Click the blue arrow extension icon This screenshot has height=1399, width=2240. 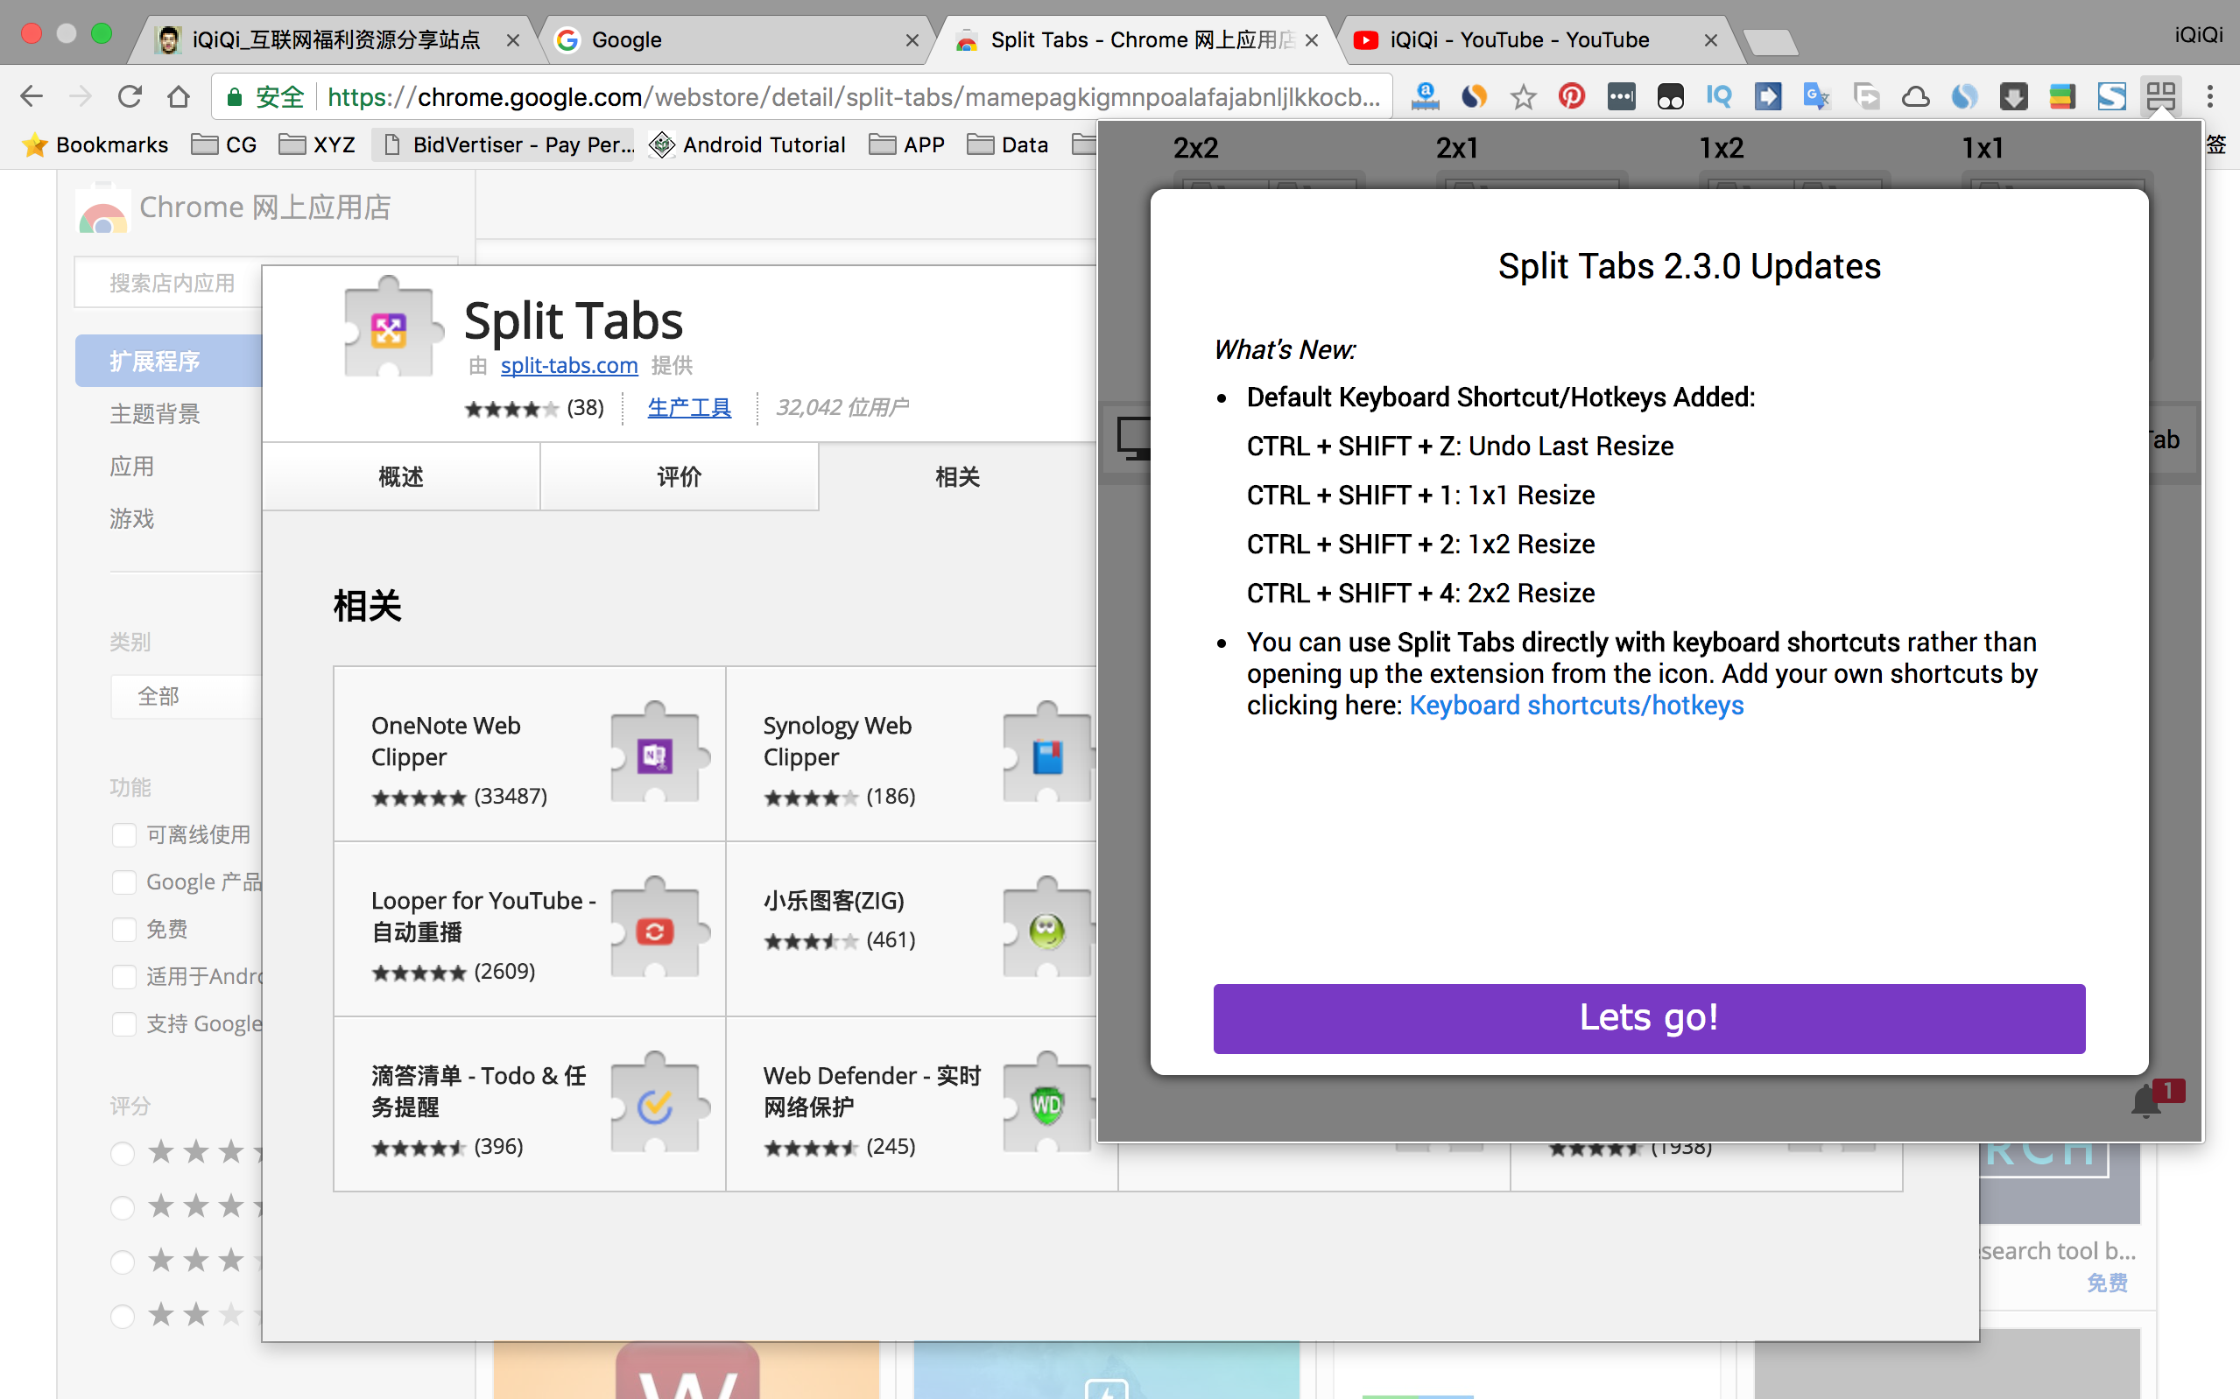click(x=1768, y=96)
